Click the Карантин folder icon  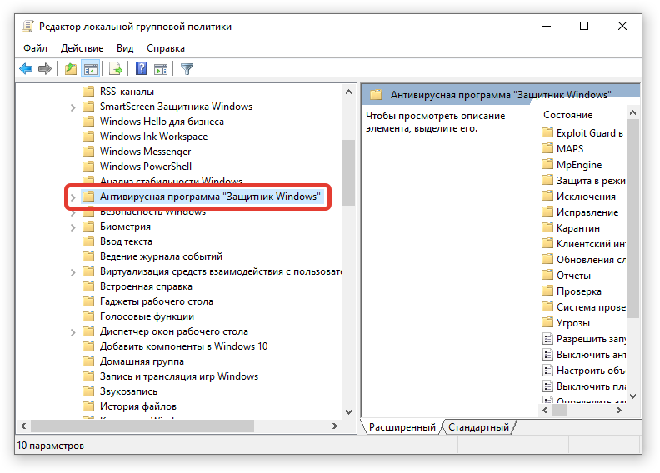click(547, 228)
